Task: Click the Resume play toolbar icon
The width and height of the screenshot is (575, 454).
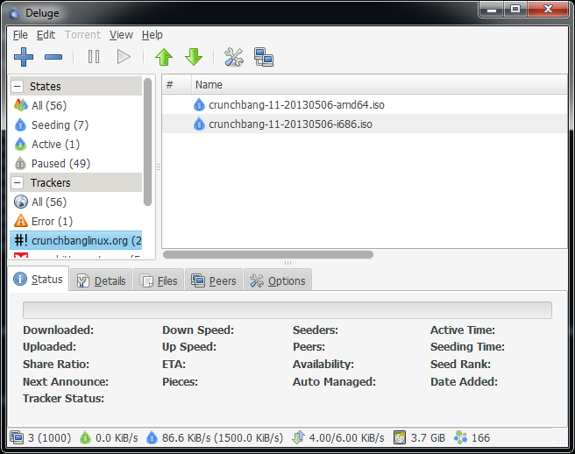Action: (x=124, y=57)
